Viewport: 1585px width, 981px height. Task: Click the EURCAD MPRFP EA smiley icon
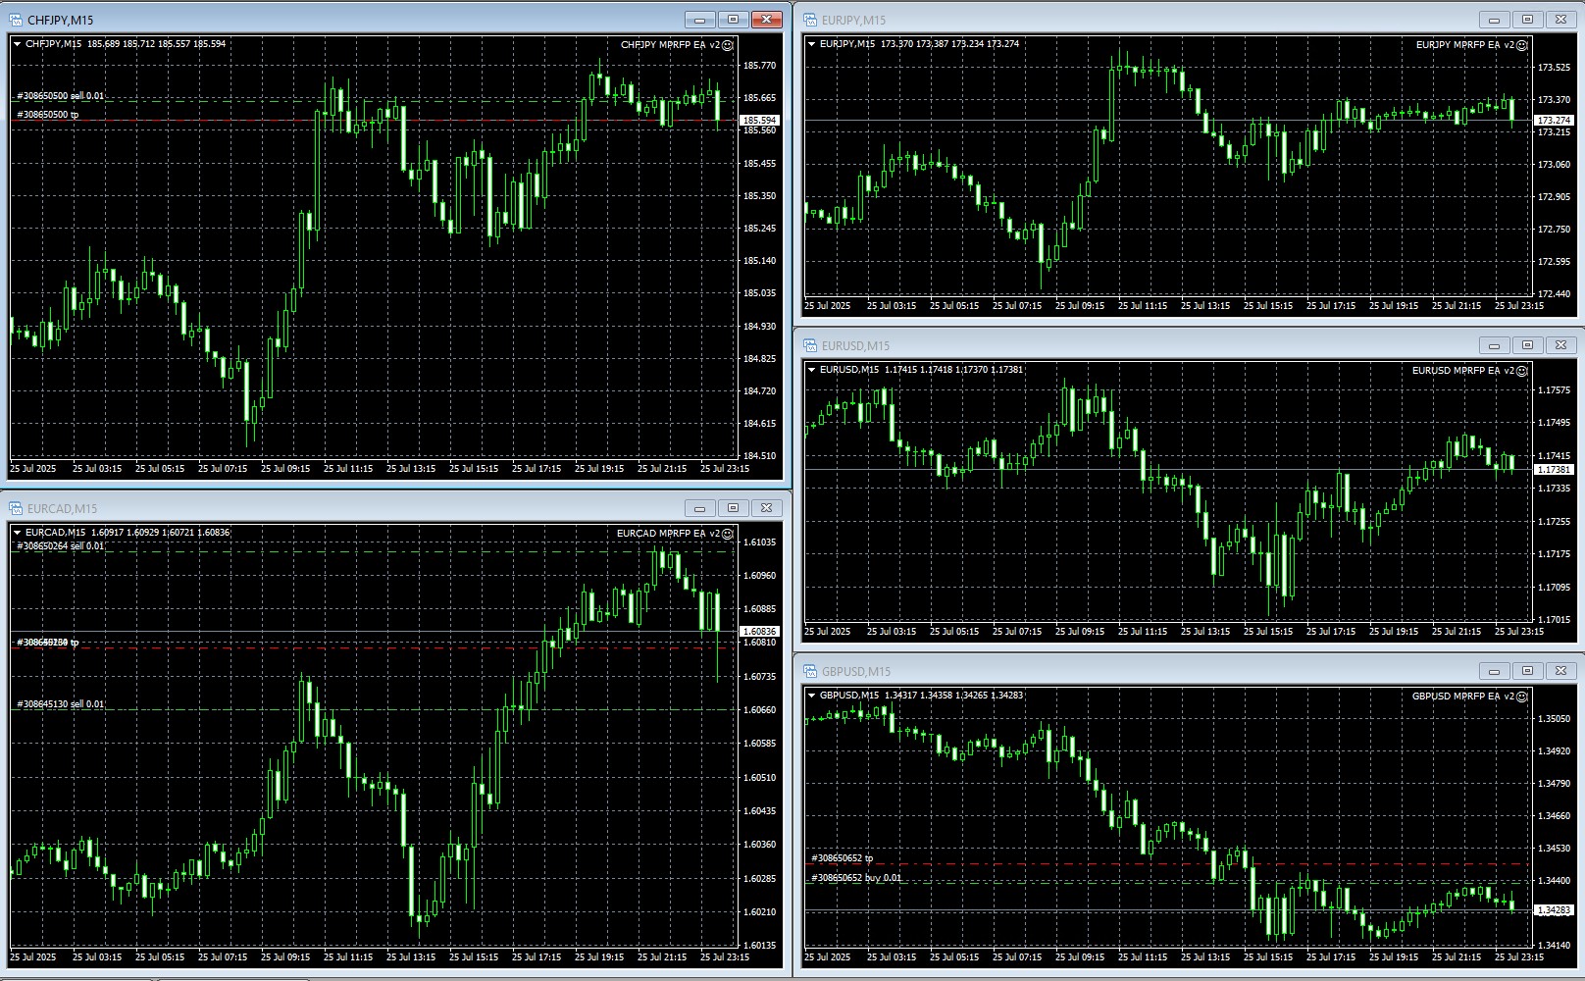click(728, 534)
